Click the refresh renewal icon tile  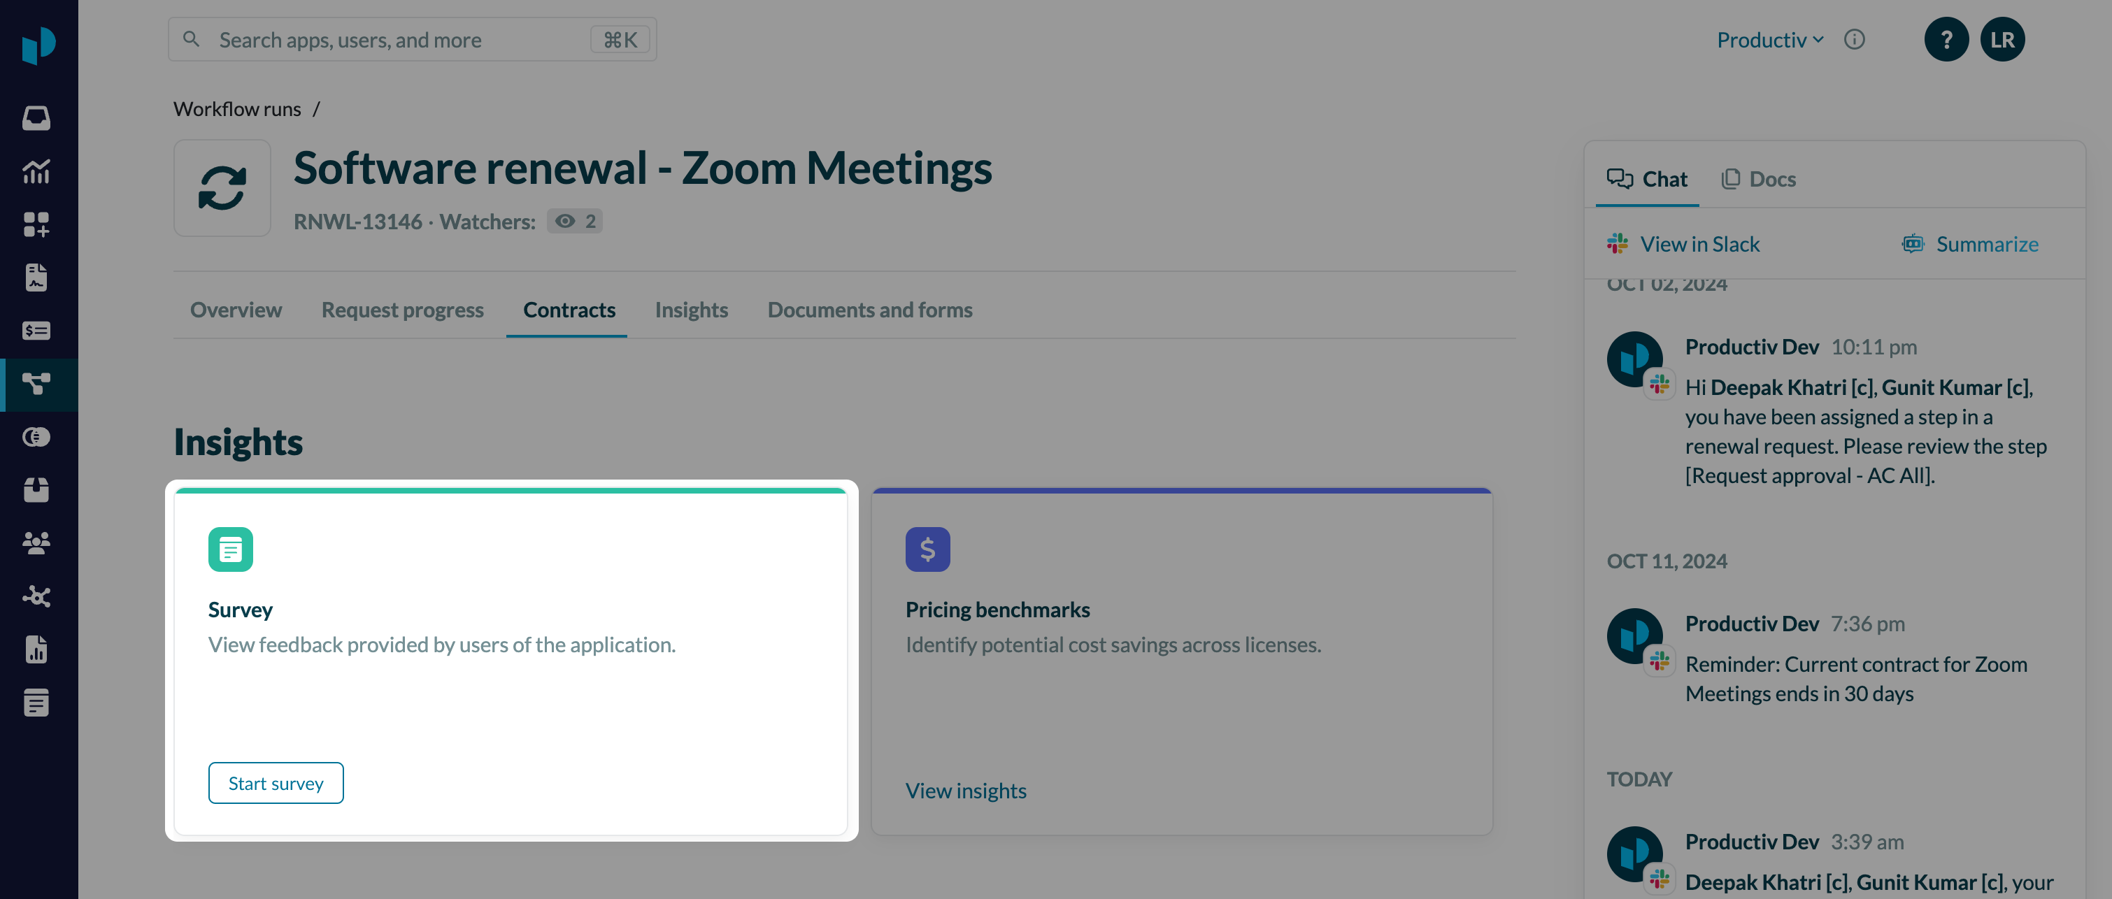click(x=222, y=187)
